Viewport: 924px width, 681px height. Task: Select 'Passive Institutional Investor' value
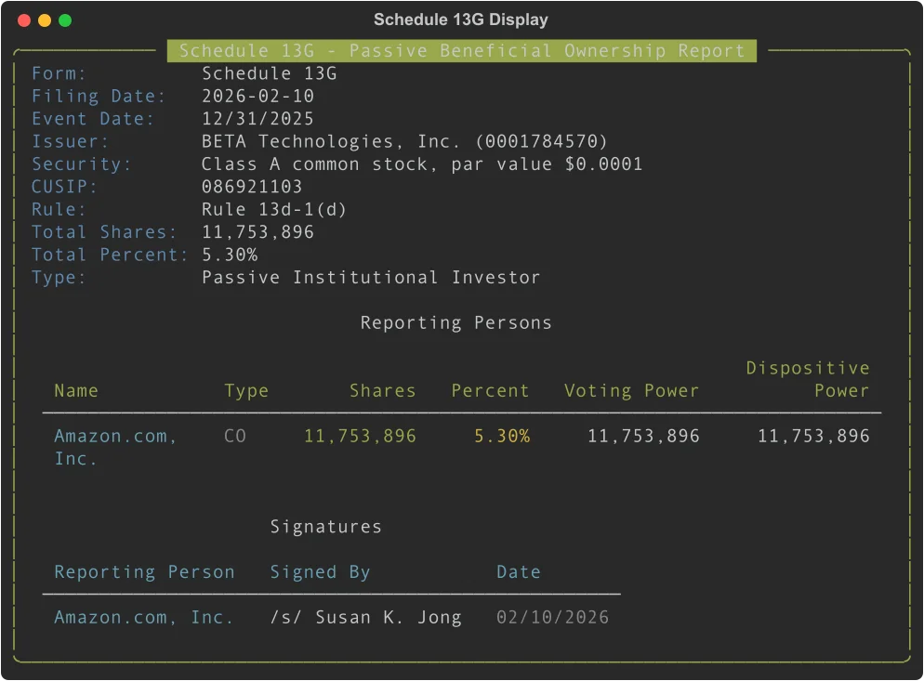pyautogui.click(x=371, y=278)
